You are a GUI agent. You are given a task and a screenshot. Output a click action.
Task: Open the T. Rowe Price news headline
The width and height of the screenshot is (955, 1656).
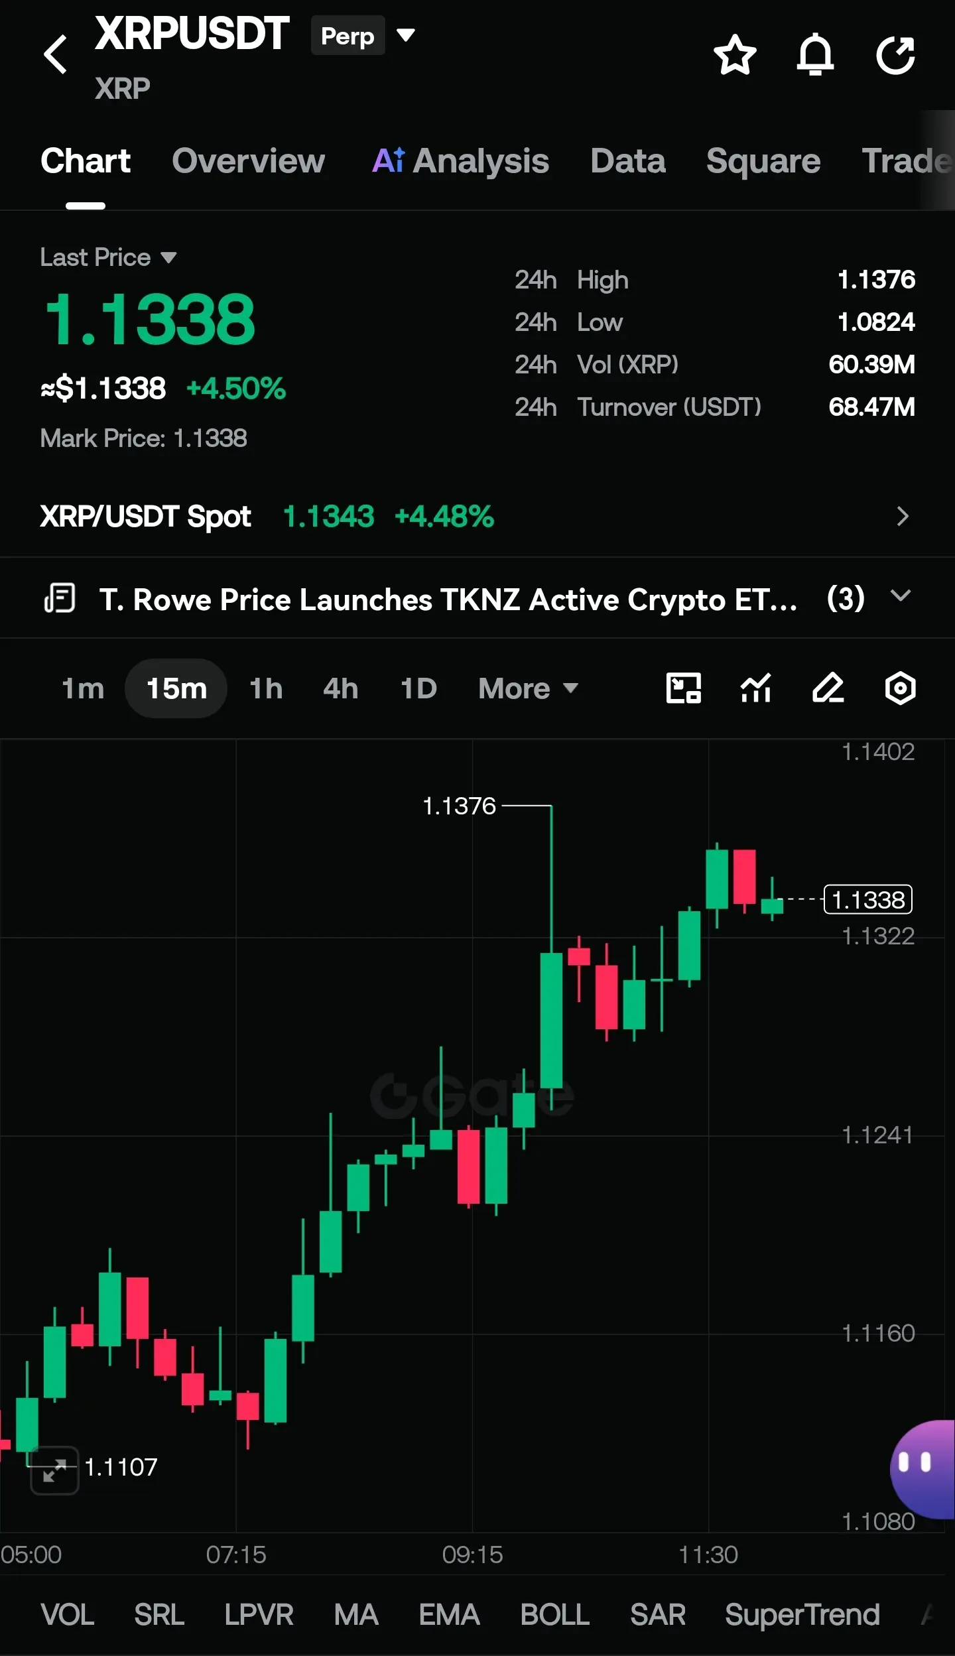click(x=448, y=600)
